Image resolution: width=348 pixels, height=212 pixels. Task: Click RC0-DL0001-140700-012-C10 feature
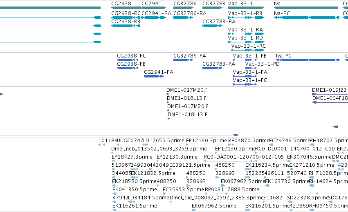click(295, 149)
